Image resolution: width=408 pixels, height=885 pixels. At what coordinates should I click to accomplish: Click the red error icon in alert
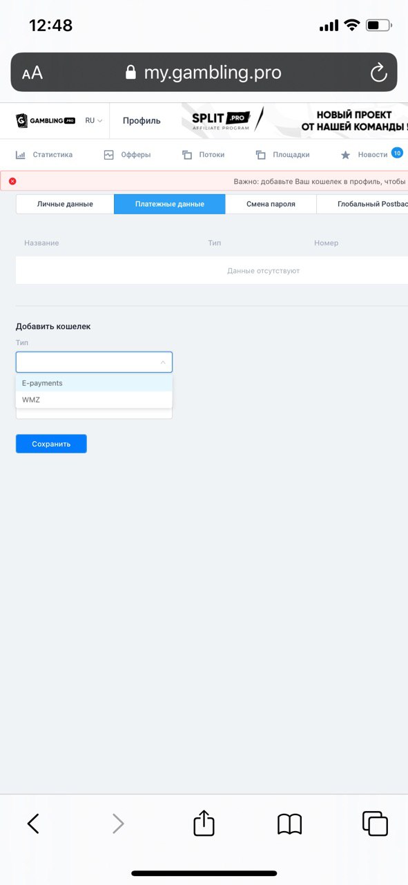click(12, 181)
